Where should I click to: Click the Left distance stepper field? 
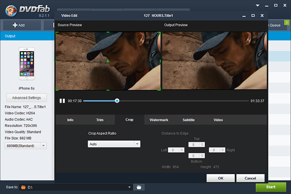click(x=176, y=150)
